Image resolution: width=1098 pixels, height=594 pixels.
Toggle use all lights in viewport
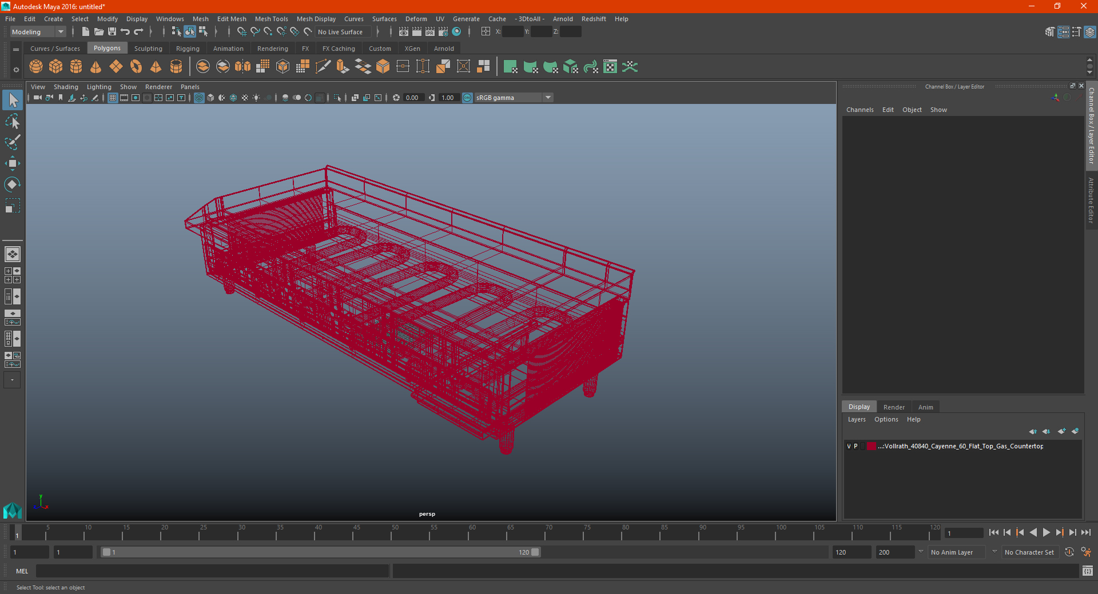(256, 98)
